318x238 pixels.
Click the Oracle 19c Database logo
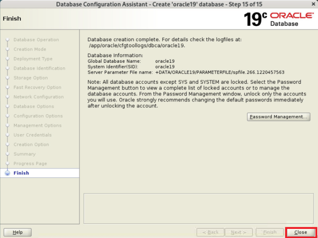279,19
